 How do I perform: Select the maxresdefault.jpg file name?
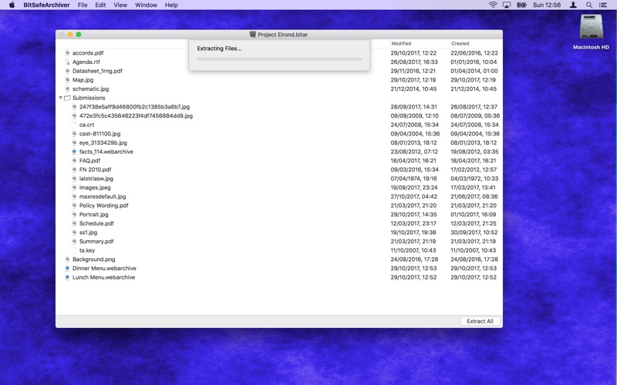tap(103, 196)
